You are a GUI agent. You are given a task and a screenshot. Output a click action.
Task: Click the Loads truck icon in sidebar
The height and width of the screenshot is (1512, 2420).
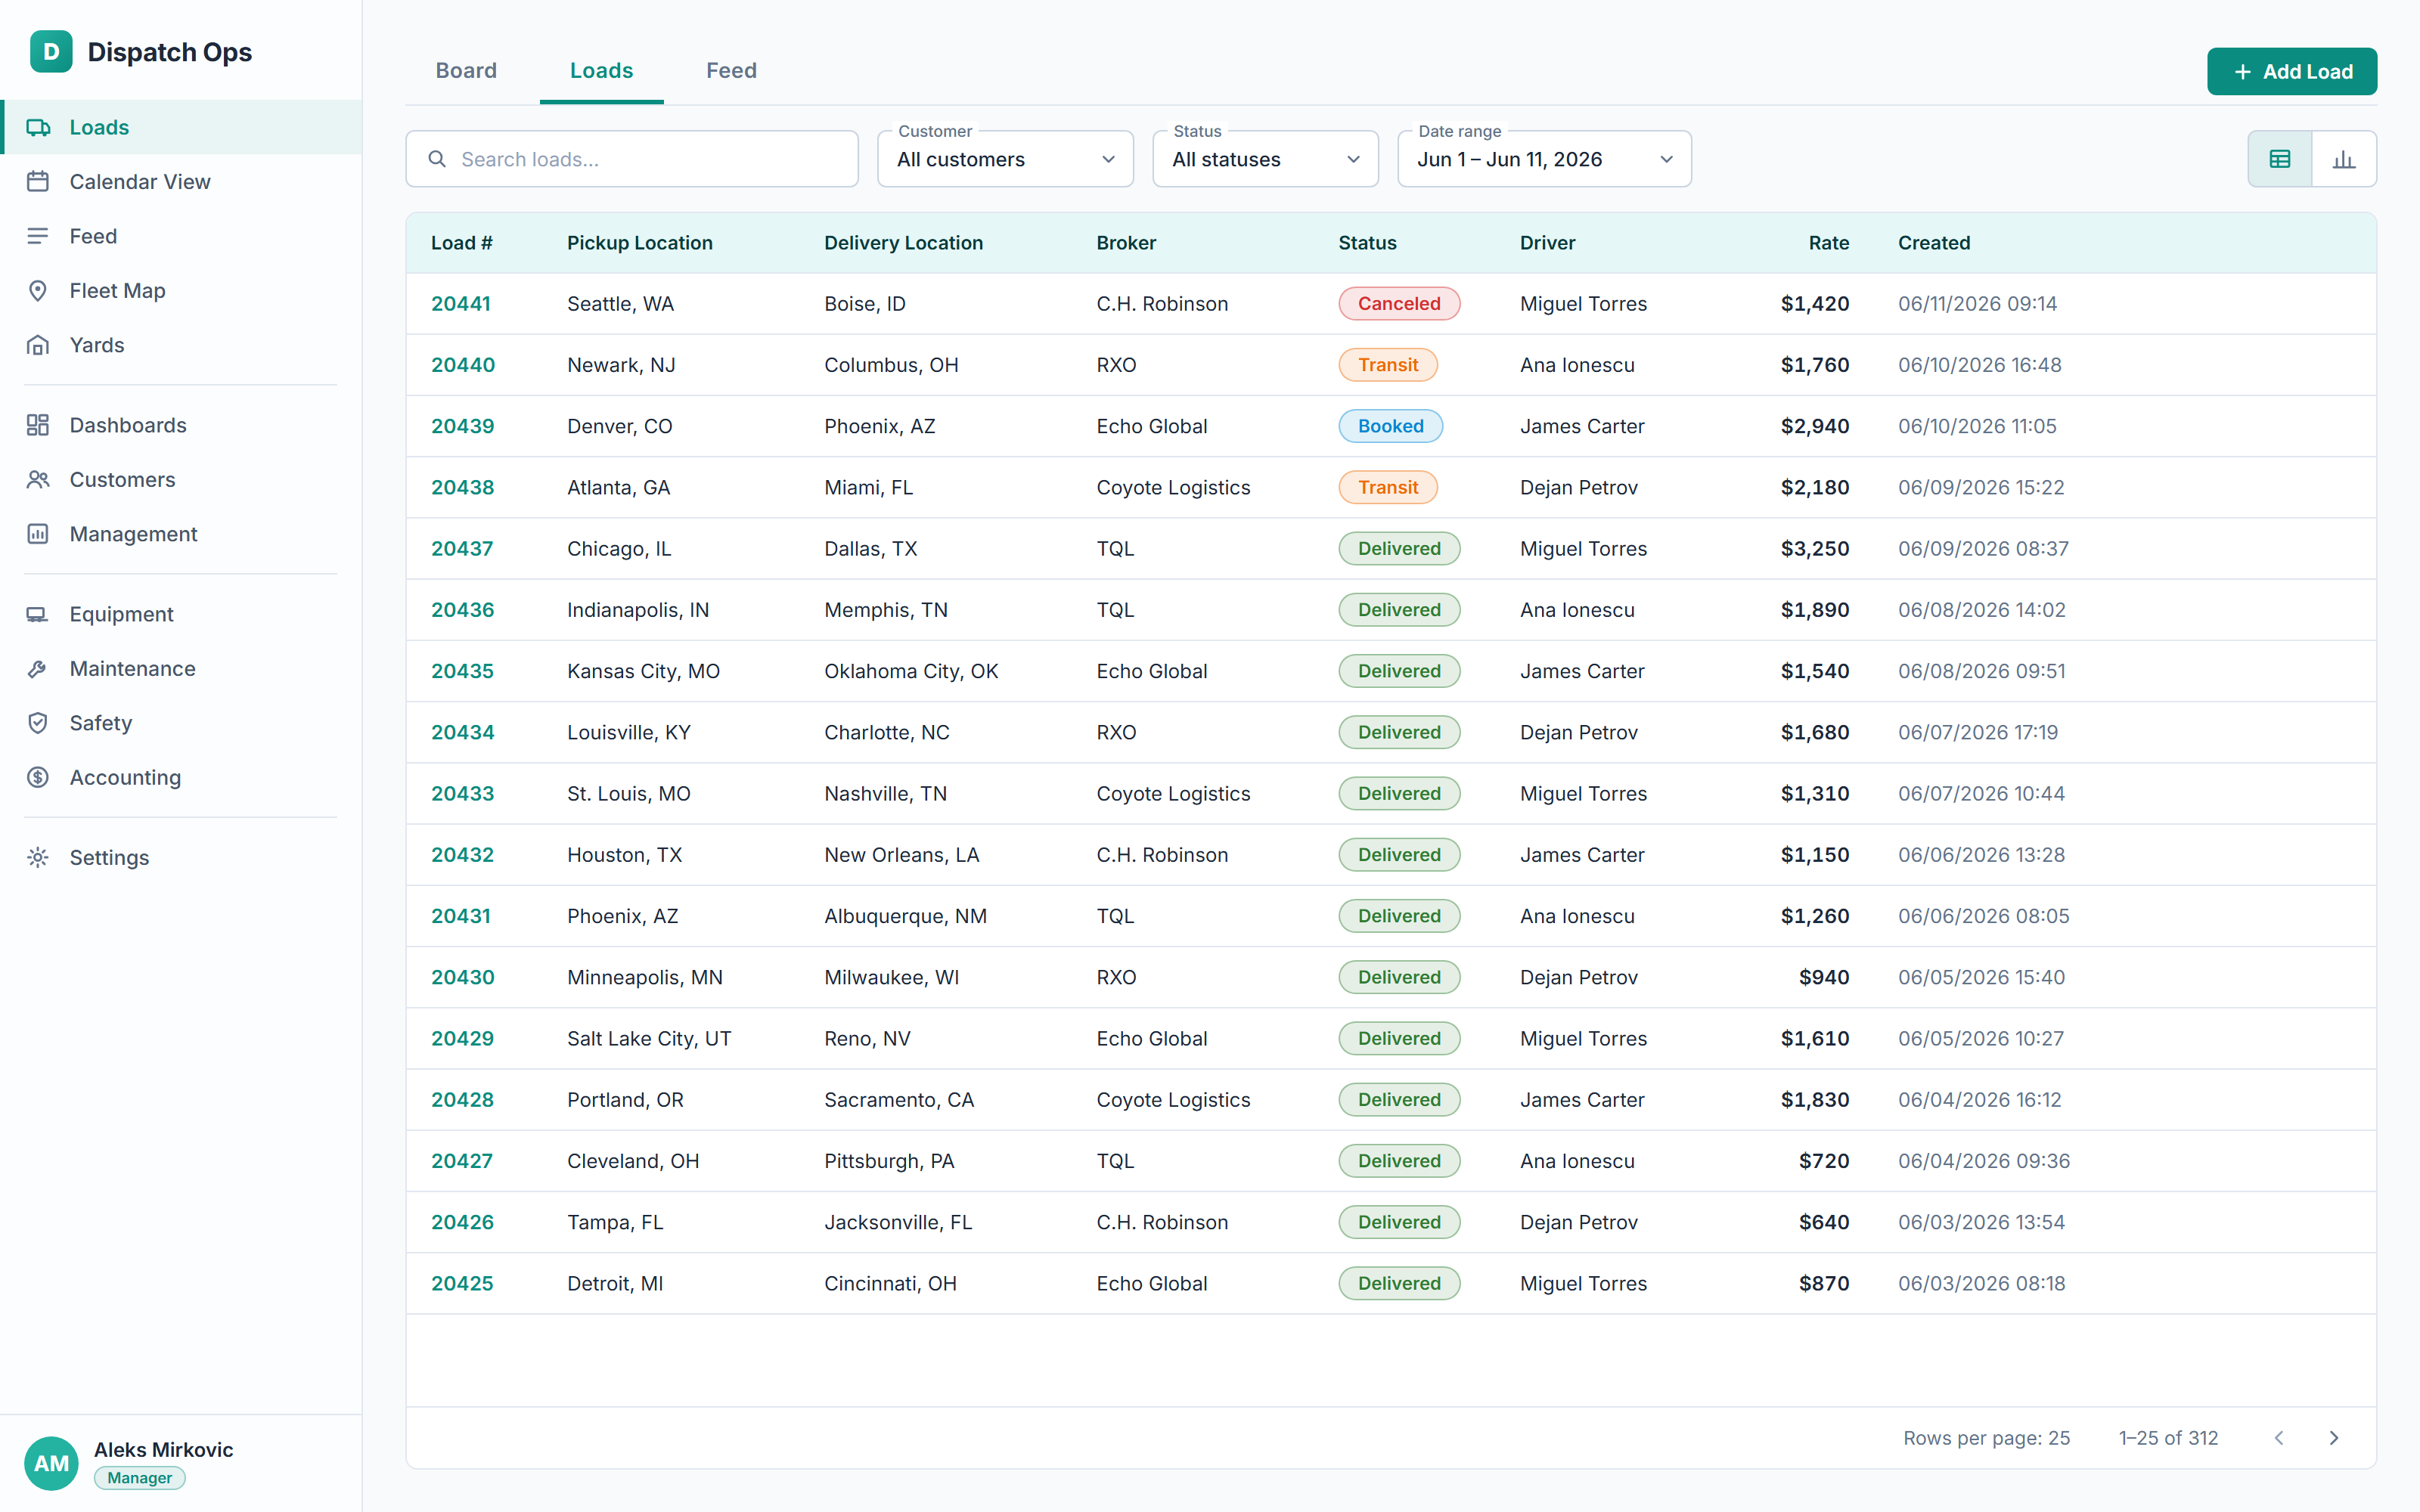tap(38, 127)
